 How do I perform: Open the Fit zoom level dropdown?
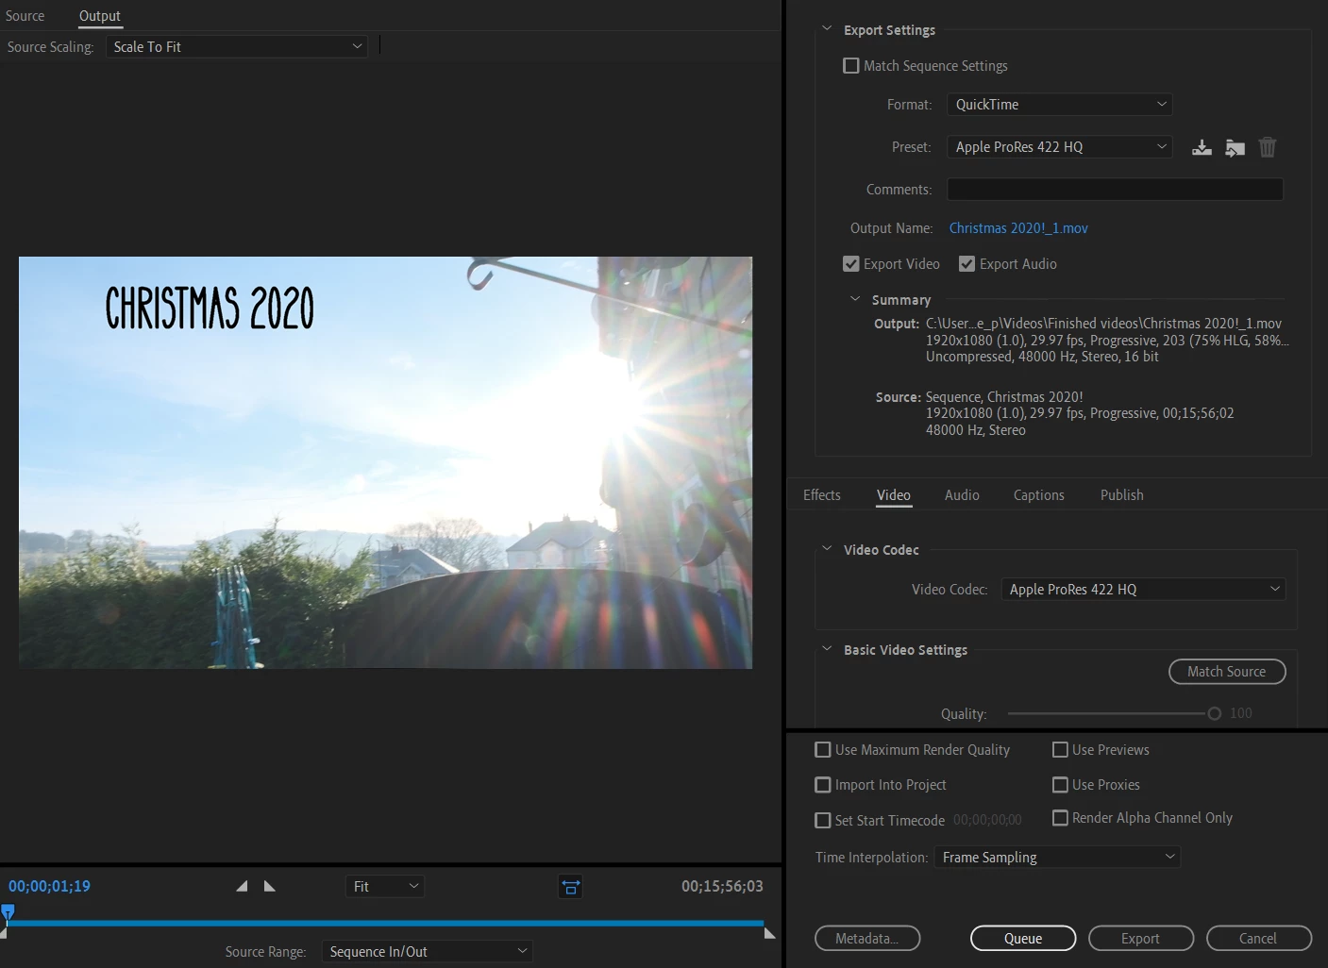click(384, 887)
